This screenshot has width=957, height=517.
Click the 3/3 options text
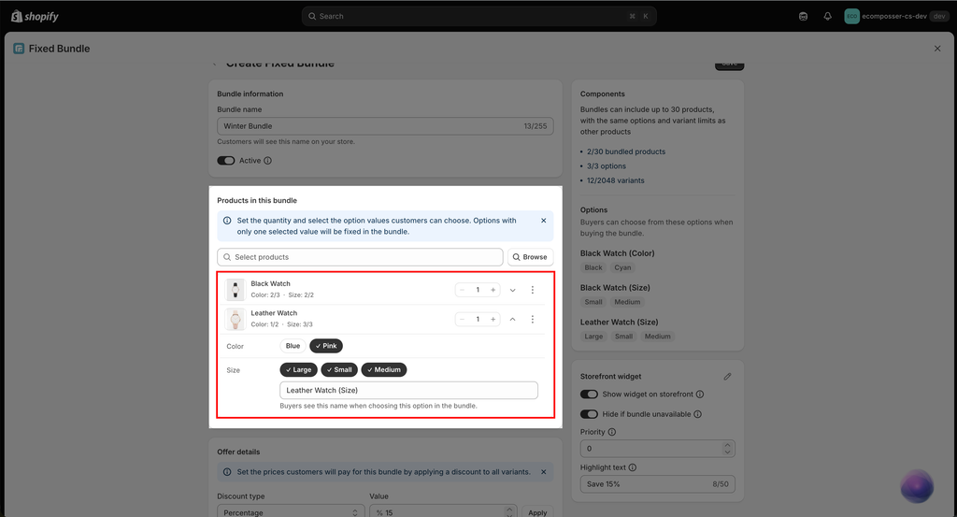click(x=606, y=166)
